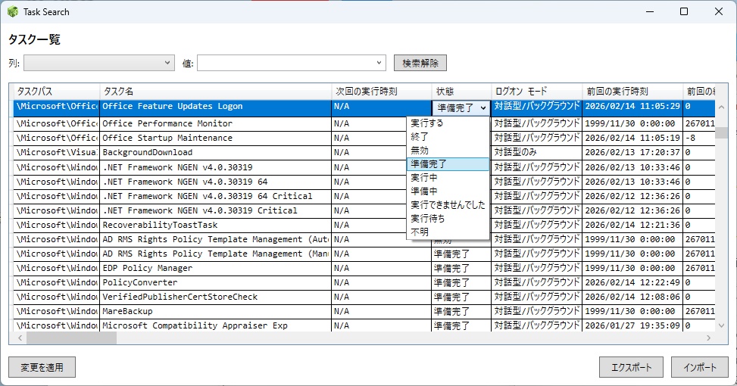Select Microsoft Compatibility Appraiser Exp cell
This screenshot has height=386, width=737.
[215, 326]
